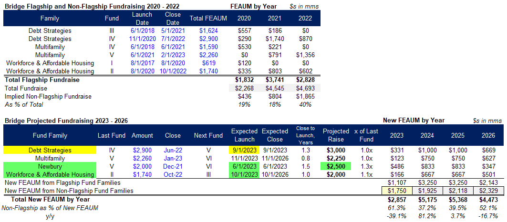Select the 'Jun-22' close cell
The height and width of the screenshot is (222, 507).
(173, 150)
